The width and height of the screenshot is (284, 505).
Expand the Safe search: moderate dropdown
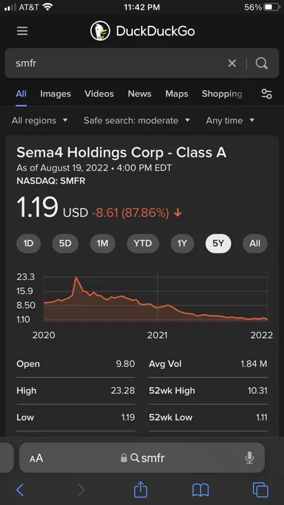tap(136, 121)
